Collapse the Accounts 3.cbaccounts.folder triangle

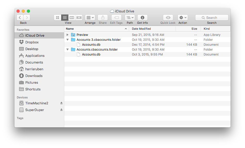(x=67, y=40)
